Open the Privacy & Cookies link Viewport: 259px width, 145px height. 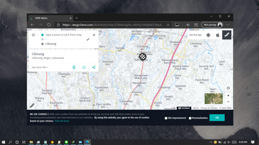(209, 108)
